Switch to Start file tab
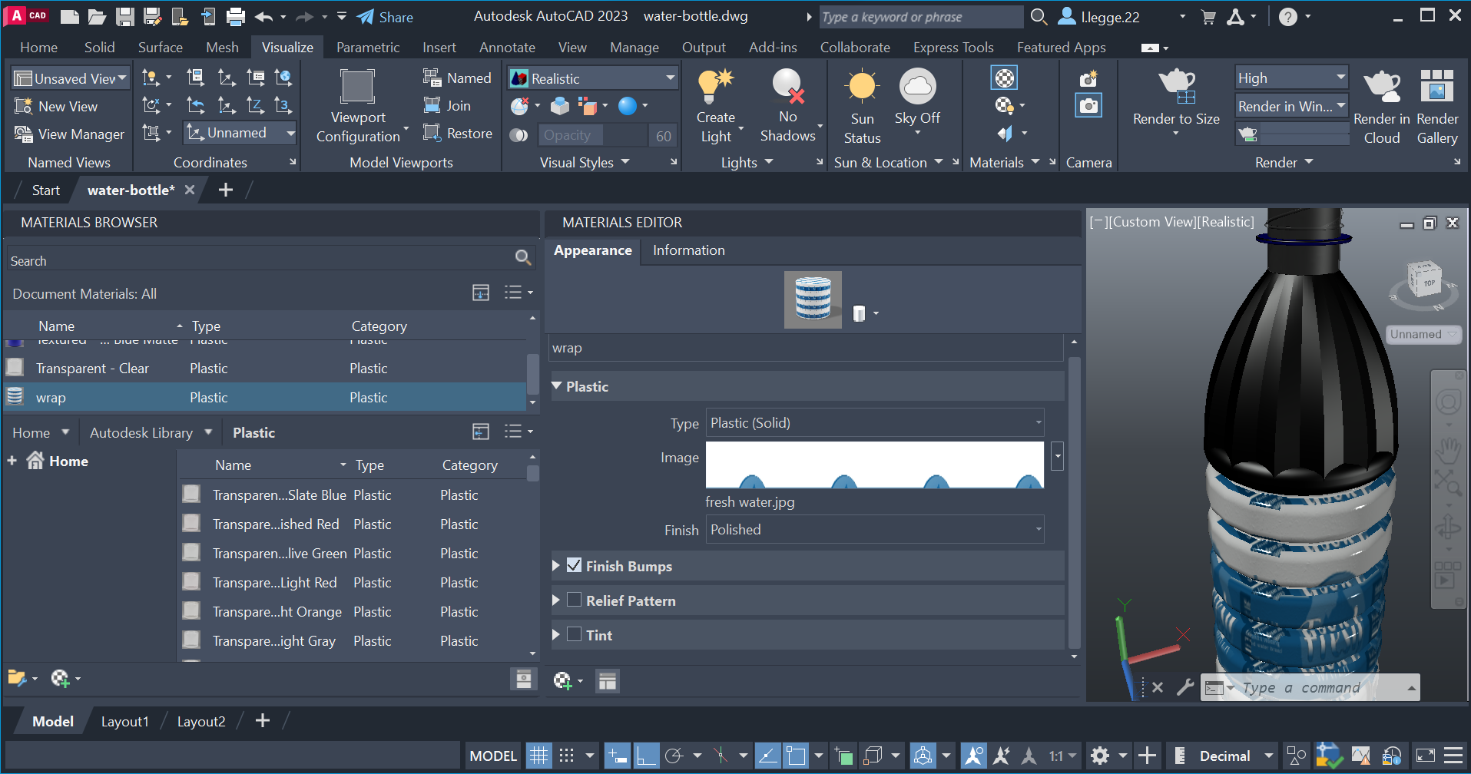The height and width of the screenshot is (774, 1471). point(45,190)
